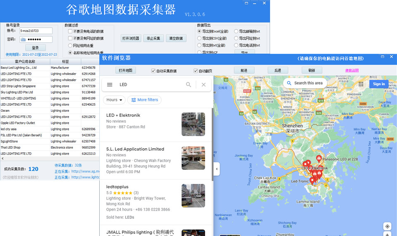Click 前进 forward button
397x236 pixels.
pyautogui.click(x=244, y=70)
